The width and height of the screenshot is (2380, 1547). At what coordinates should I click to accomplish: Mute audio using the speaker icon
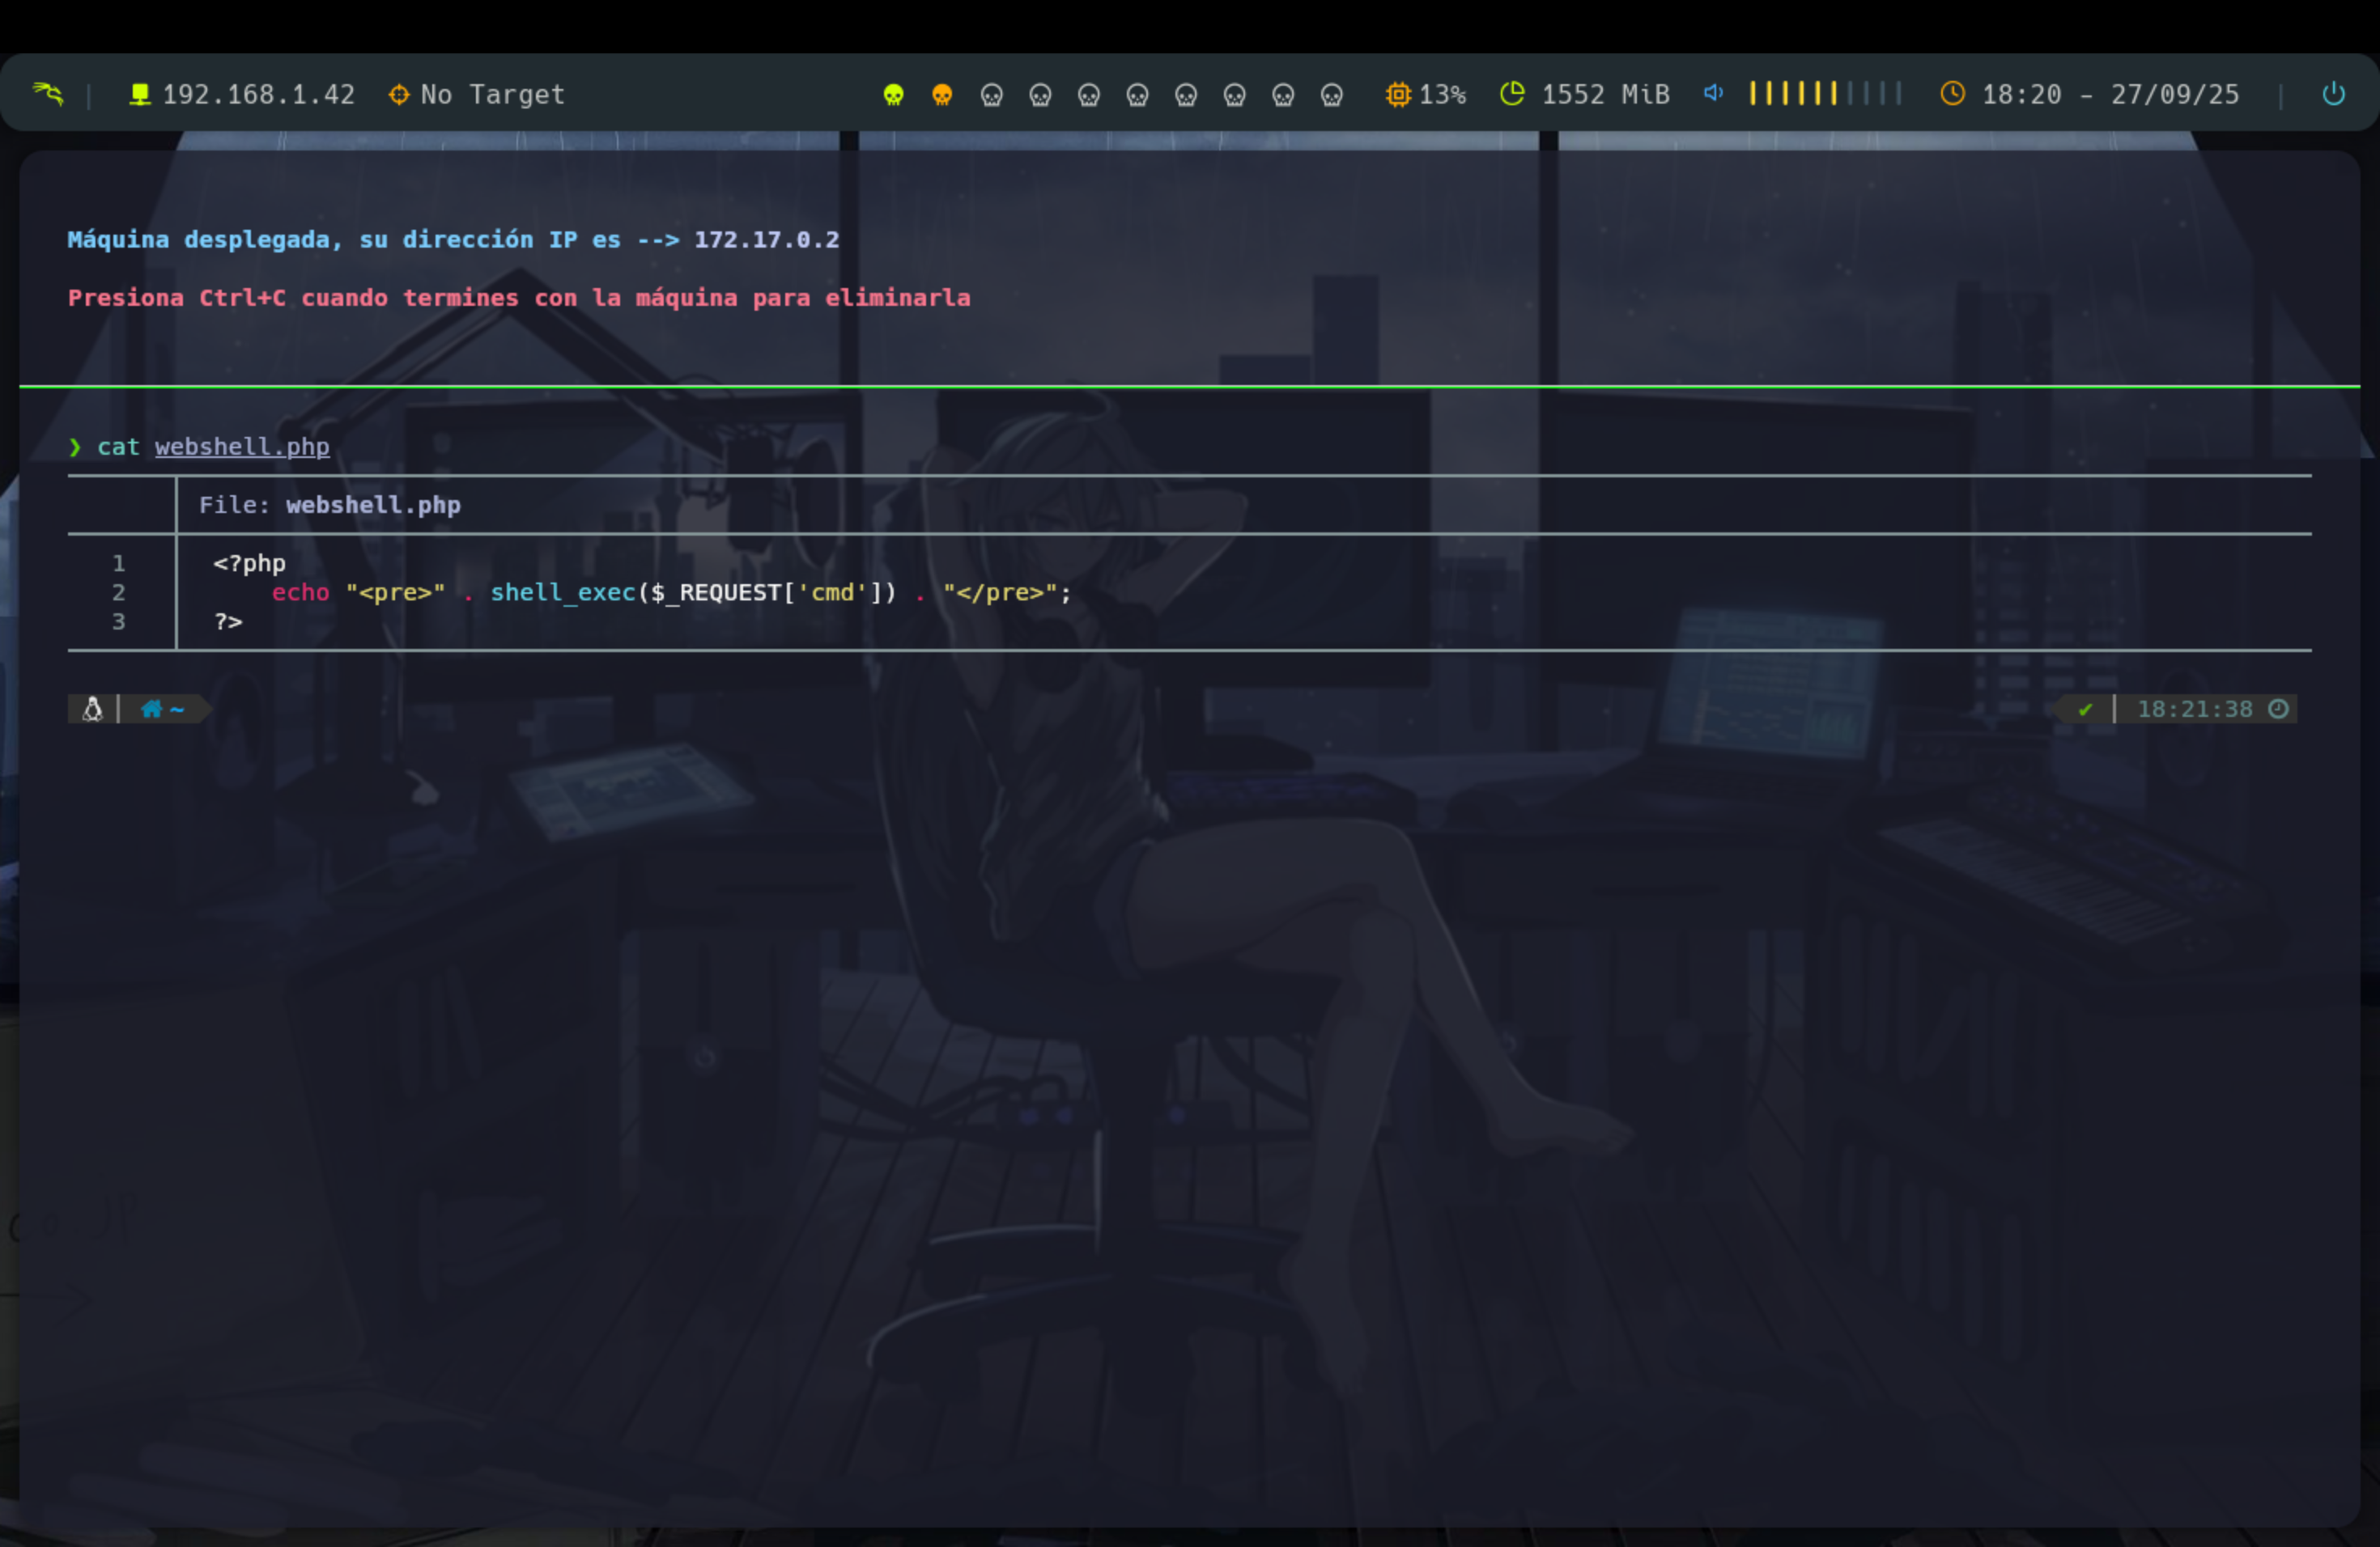point(1713,93)
